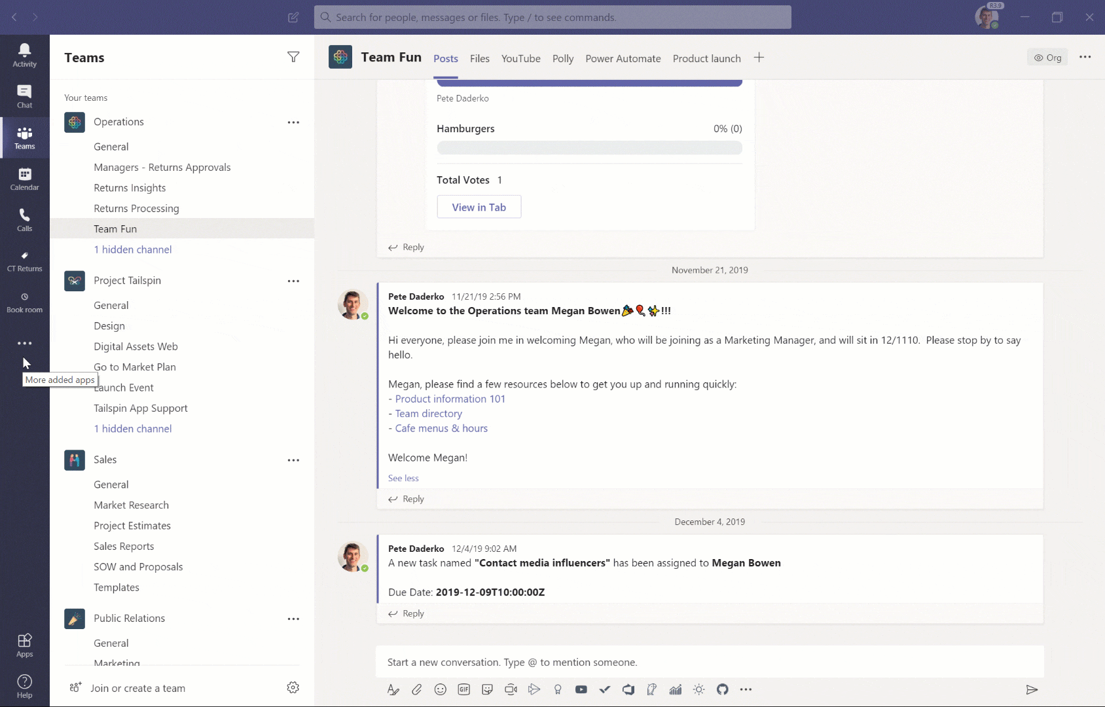This screenshot has width=1105, height=707.
Task: Open the Apps store icon
Action: tap(24, 645)
